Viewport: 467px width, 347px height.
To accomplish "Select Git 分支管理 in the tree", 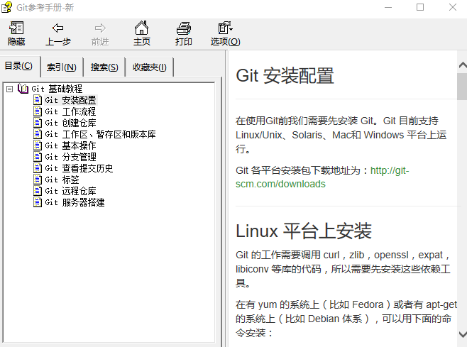I will pos(70,157).
